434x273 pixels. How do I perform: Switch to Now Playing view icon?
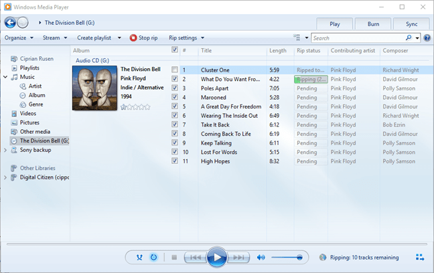(420, 257)
